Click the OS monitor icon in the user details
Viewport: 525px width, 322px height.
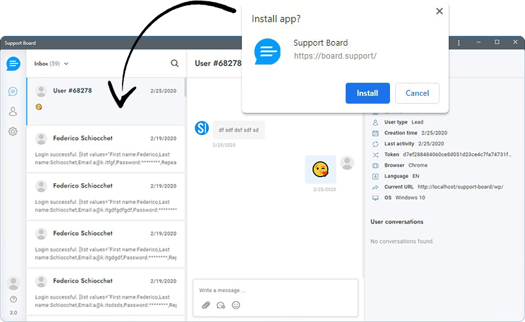point(376,198)
